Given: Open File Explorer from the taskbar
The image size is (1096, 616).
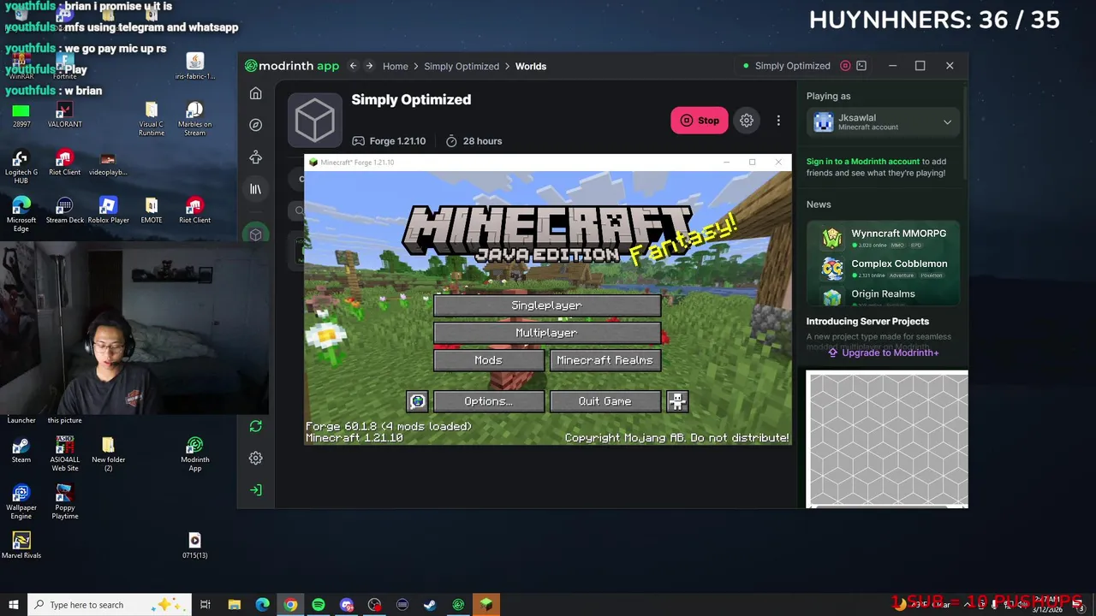Looking at the screenshot, I should [234, 605].
